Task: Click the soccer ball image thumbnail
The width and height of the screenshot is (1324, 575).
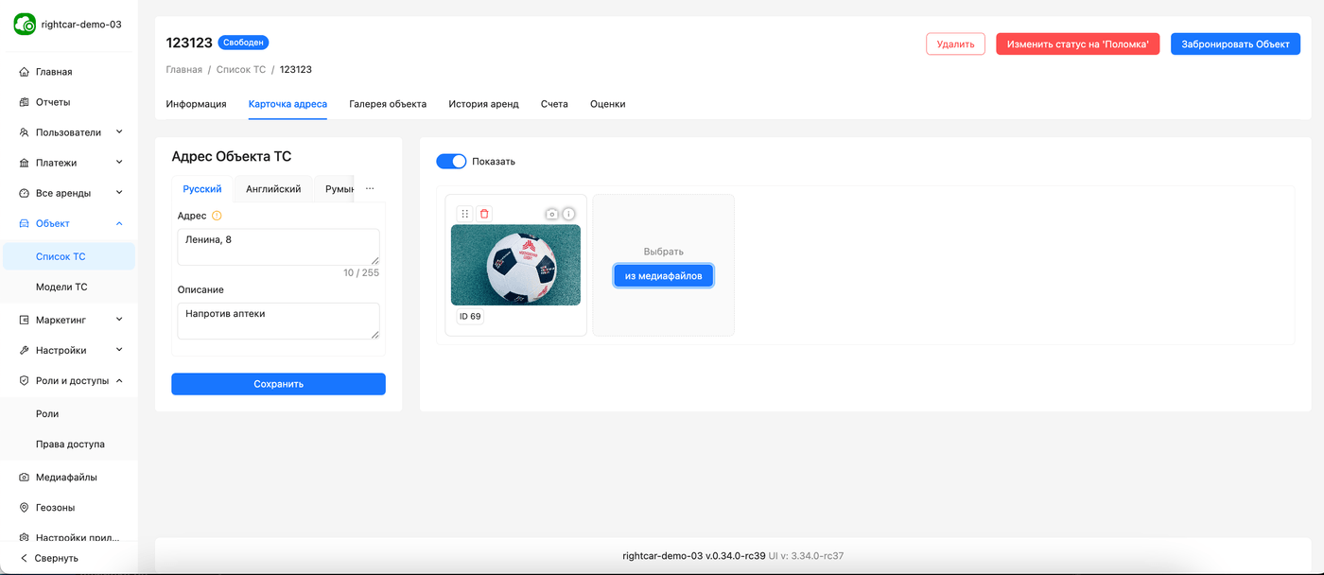Action: tap(515, 265)
